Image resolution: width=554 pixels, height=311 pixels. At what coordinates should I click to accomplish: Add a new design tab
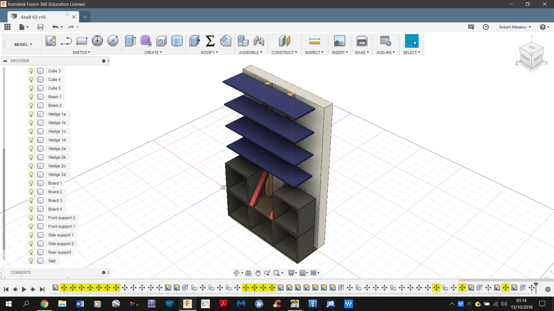(x=85, y=17)
